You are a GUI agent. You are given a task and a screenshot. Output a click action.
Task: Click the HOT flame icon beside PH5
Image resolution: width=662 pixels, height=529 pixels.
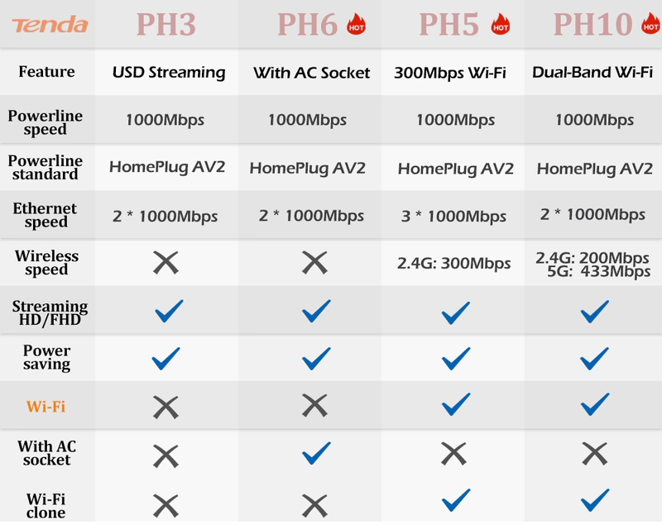click(x=500, y=24)
